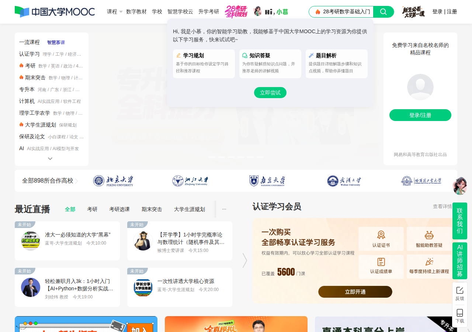Open 新生必看大学第一课 banner icon
This screenshot has width=472, height=332.
[x=413, y=12]
